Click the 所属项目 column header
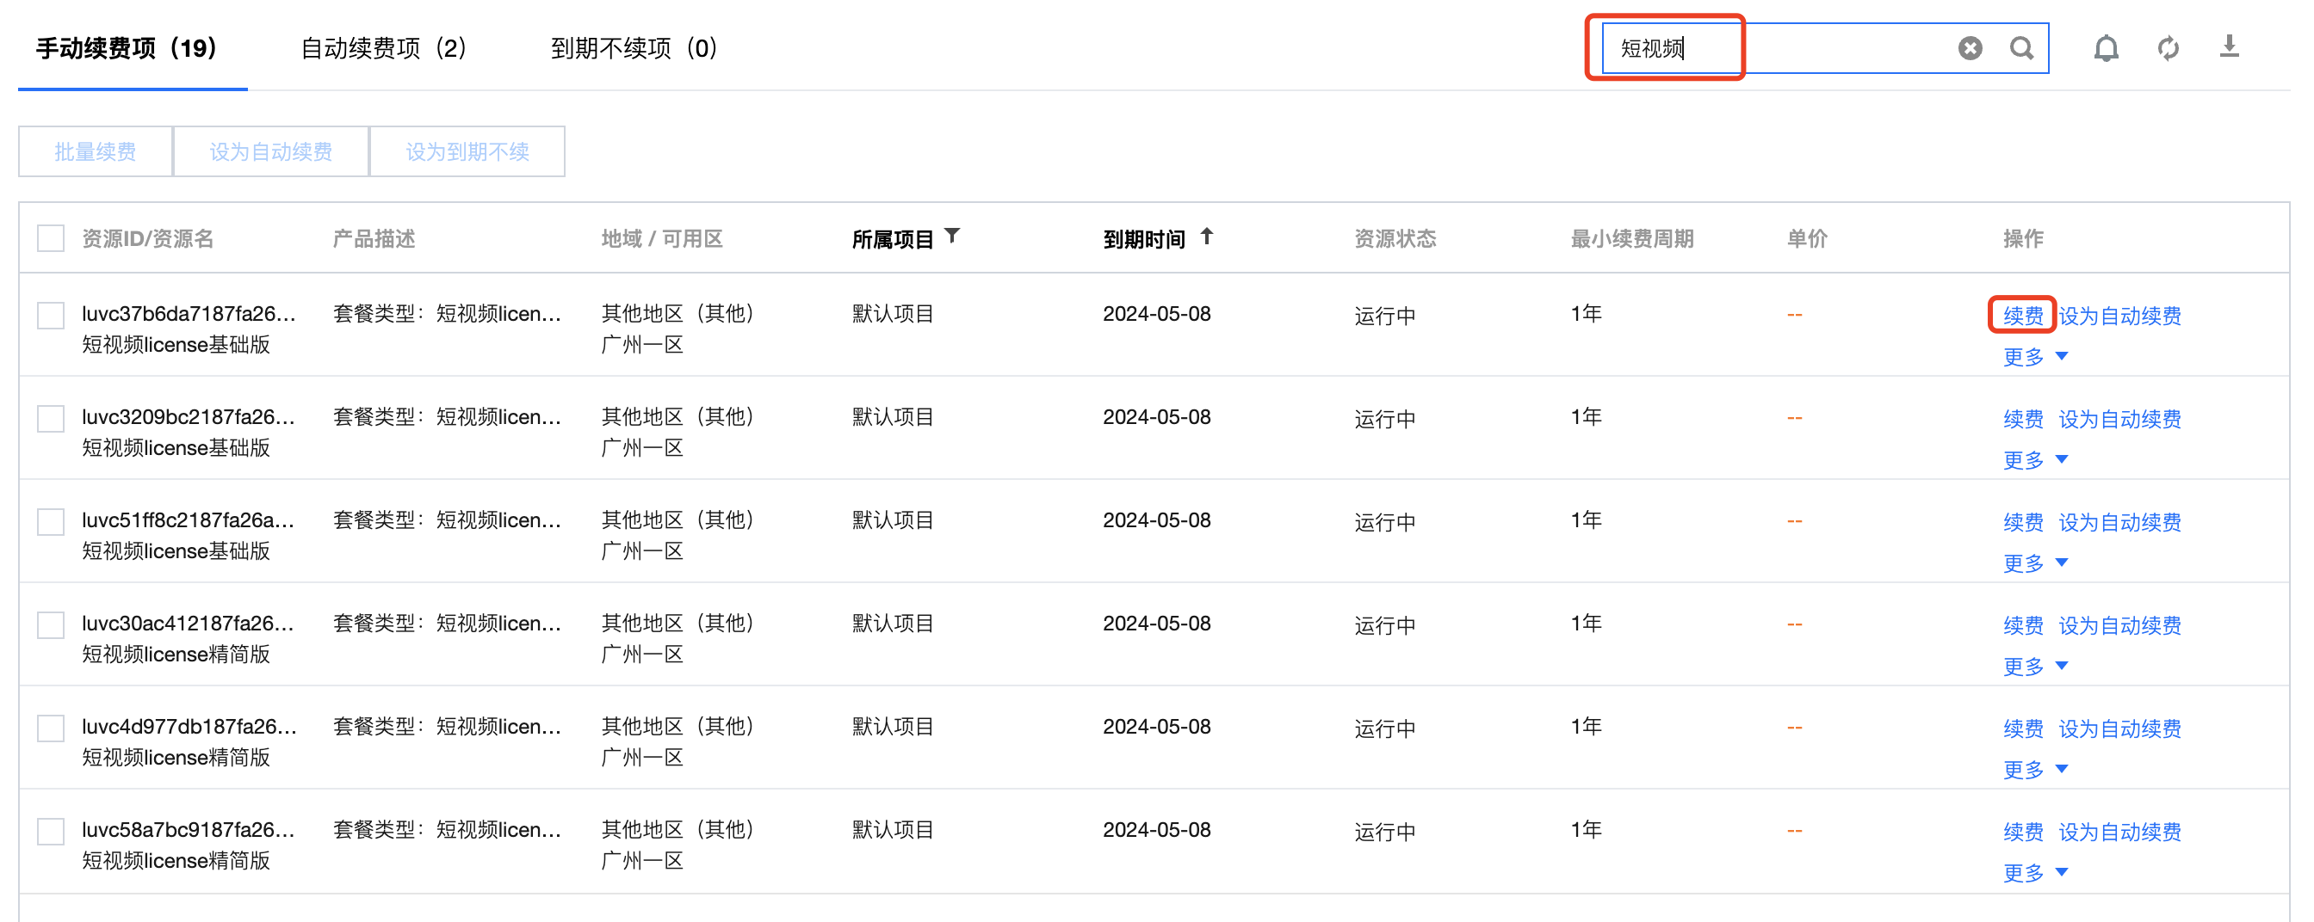 pyautogui.click(x=892, y=240)
